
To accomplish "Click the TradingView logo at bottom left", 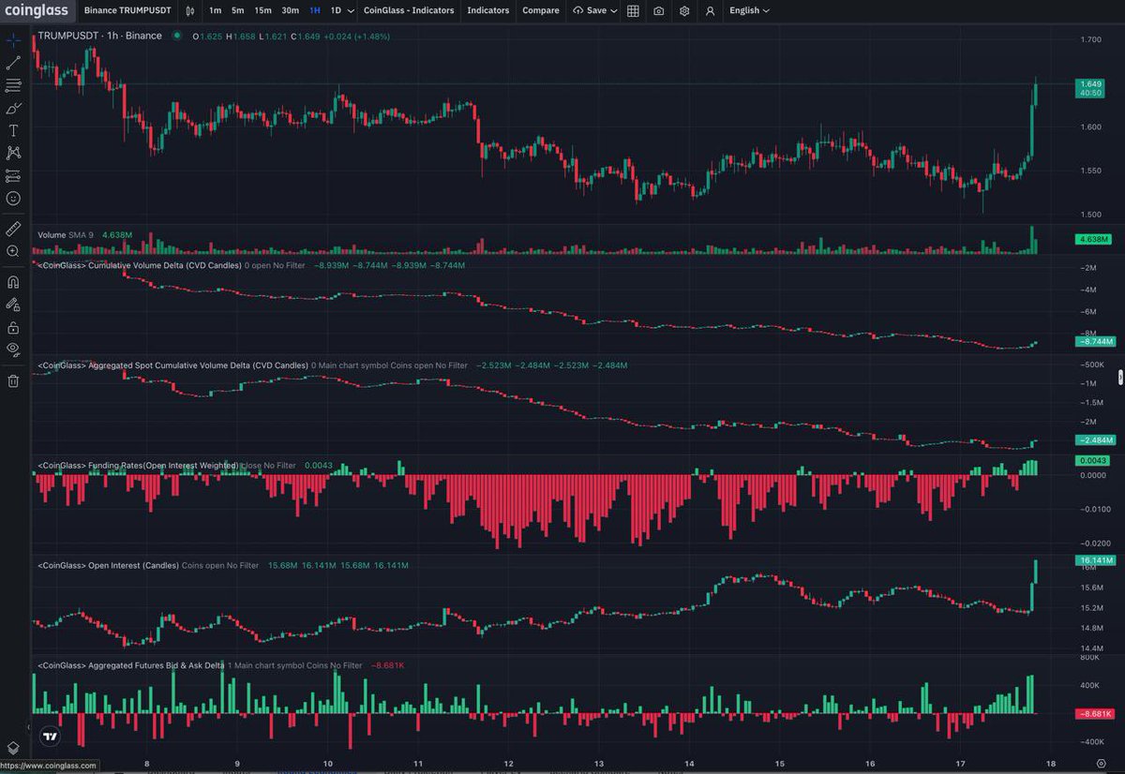I will 50,737.
